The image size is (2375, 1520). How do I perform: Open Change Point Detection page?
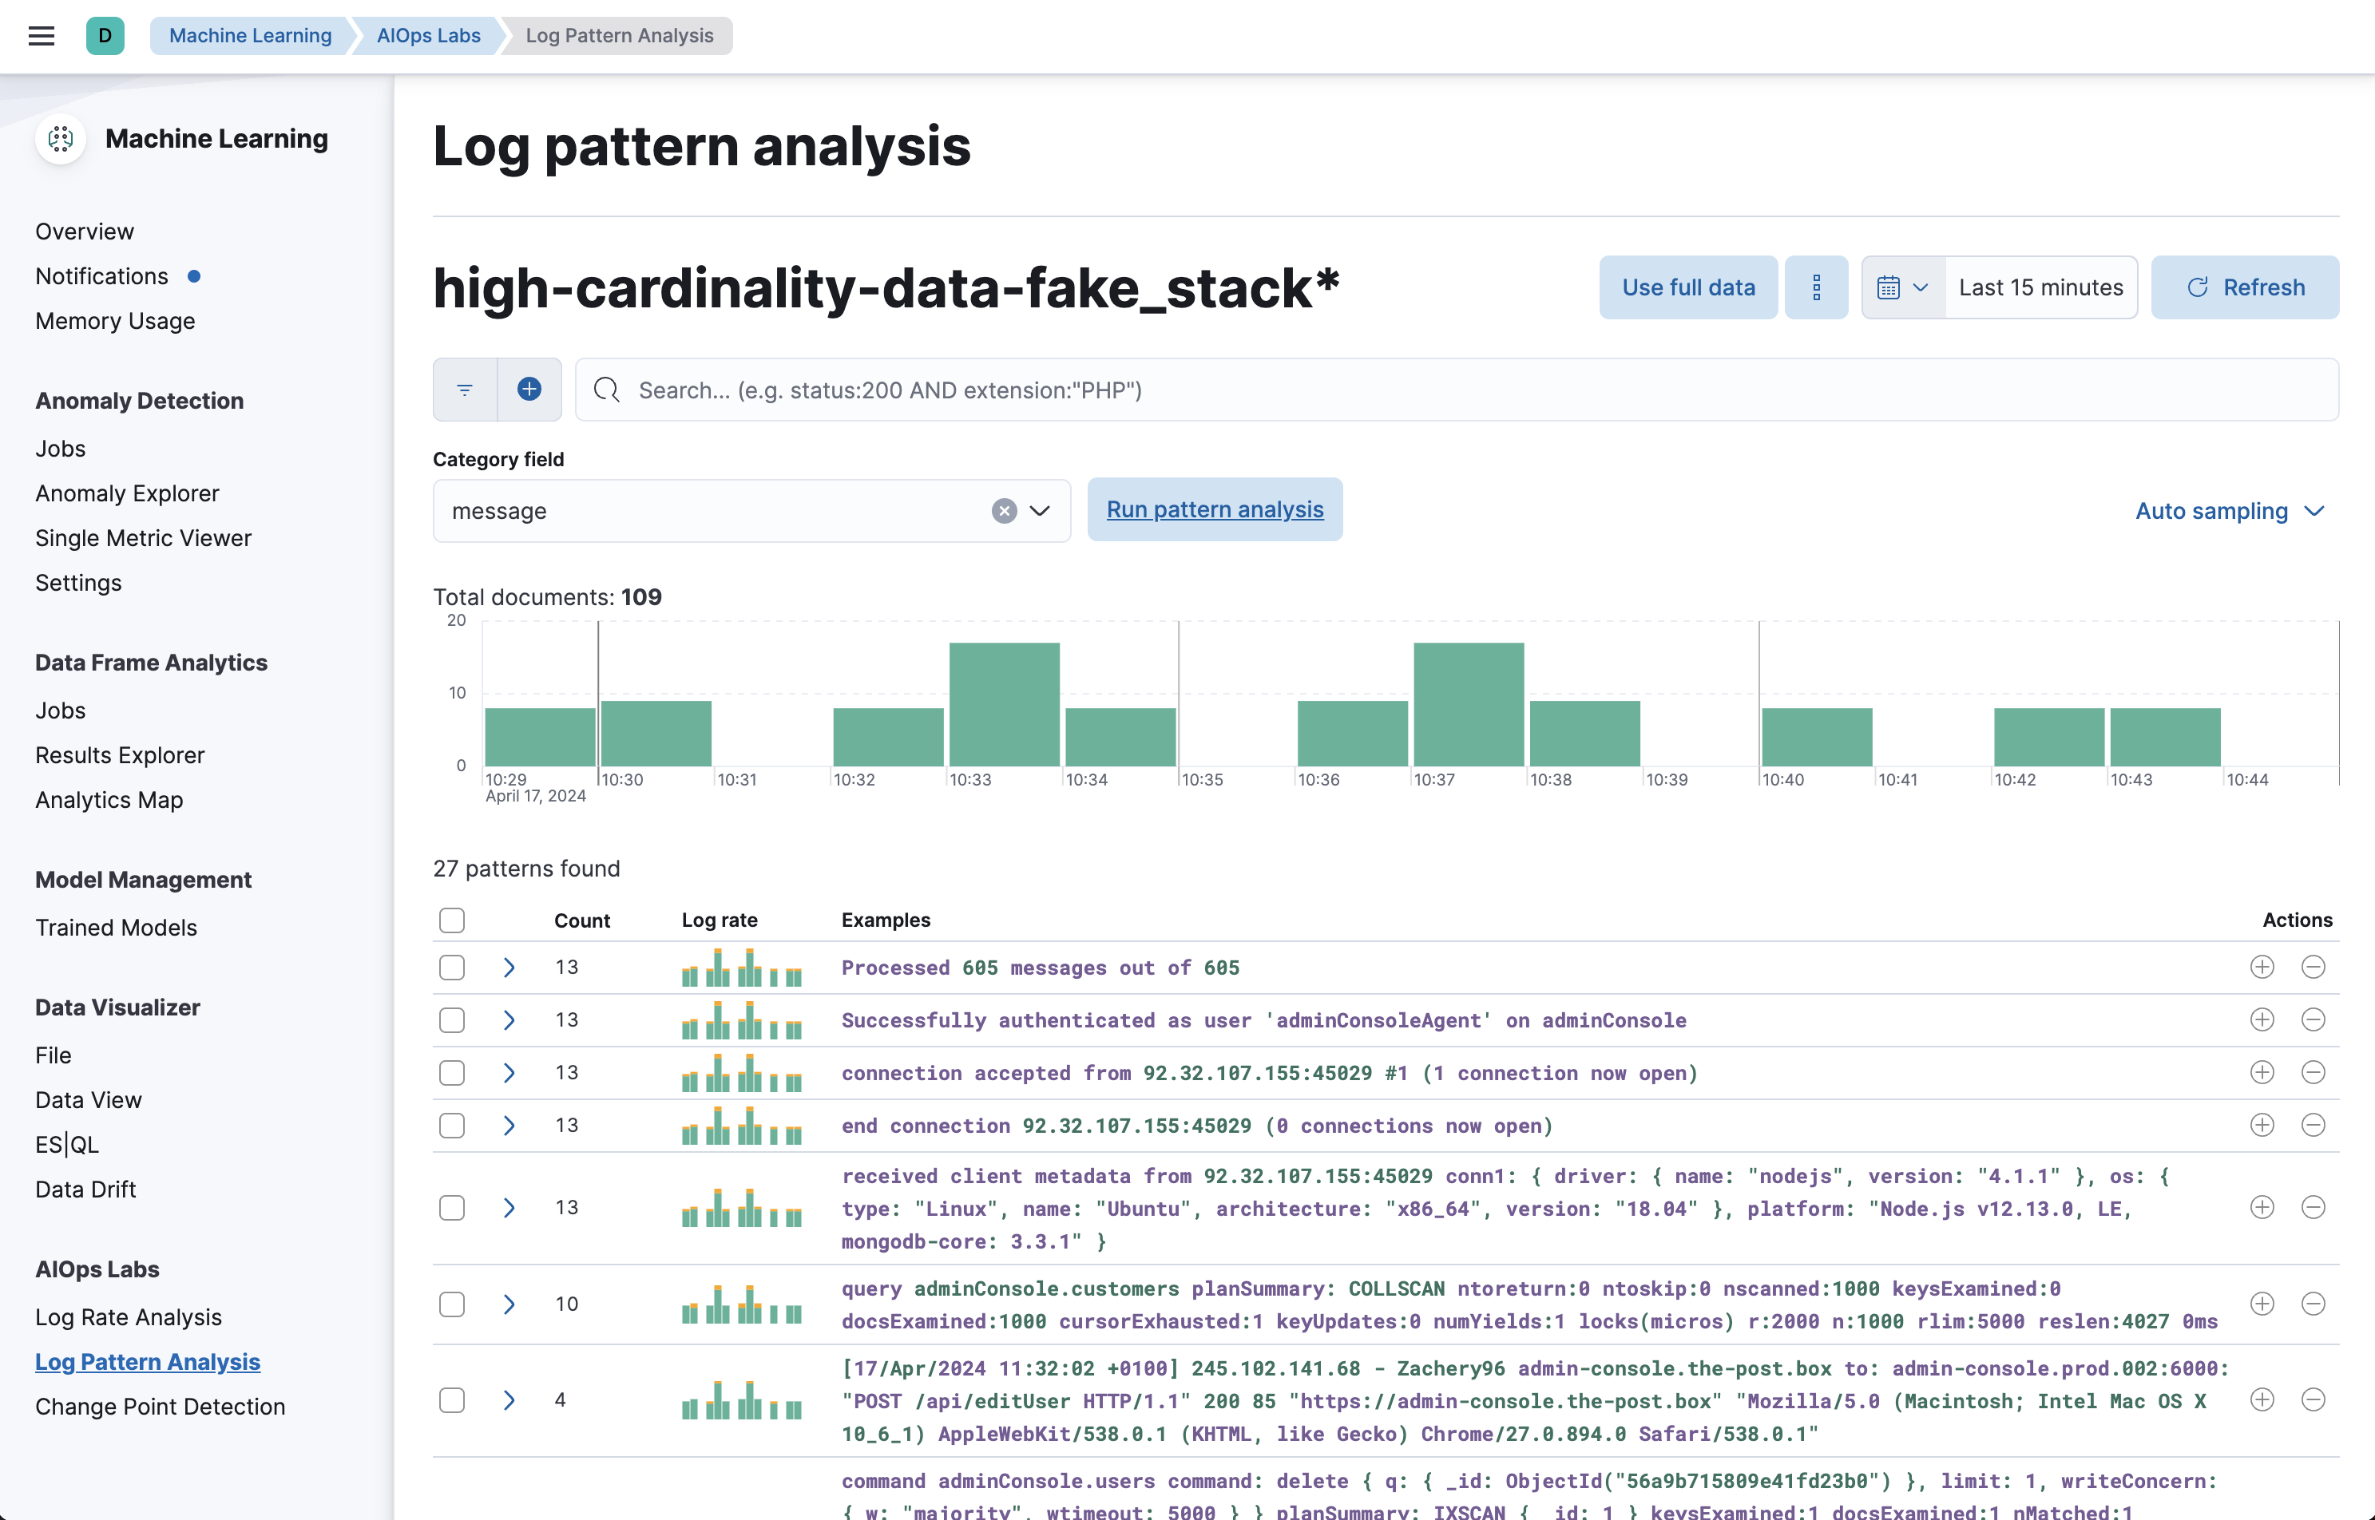pos(160,1407)
